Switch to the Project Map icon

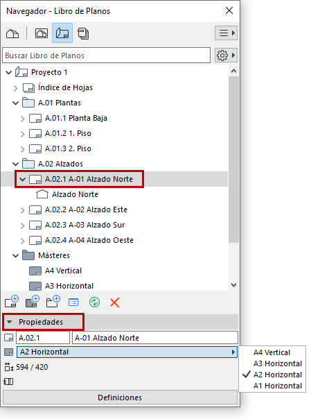click(12, 34)
